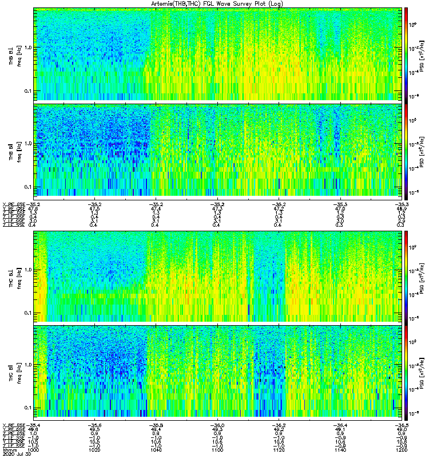429x458 pixels.
Task: Click the 'THB B∥ freq [Hz]' axis label
Action: [15, 152]
